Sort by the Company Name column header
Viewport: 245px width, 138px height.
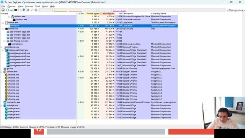pyautogui.click(x=164, y=14)
